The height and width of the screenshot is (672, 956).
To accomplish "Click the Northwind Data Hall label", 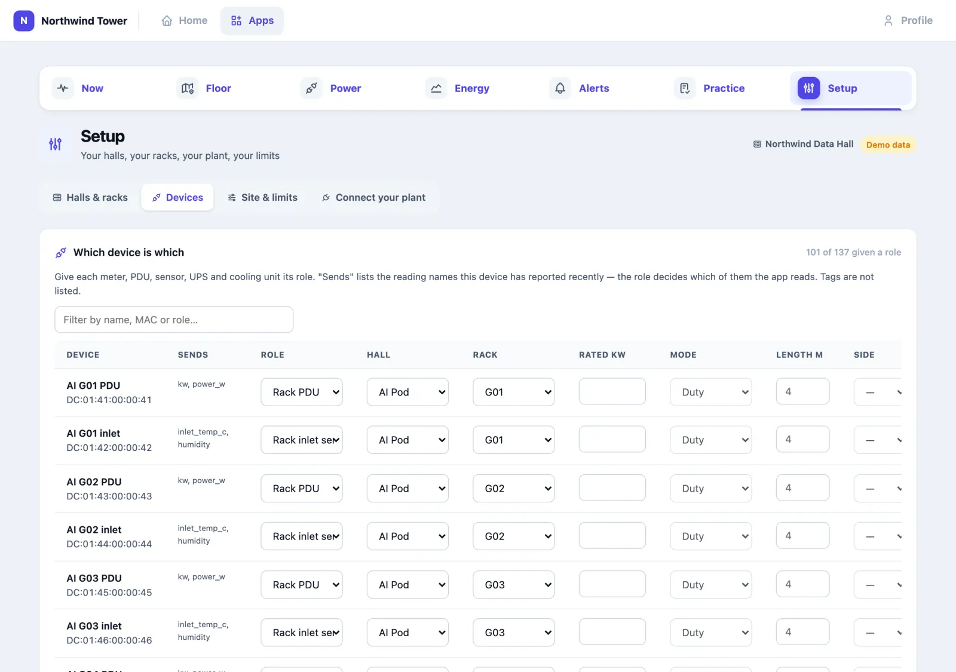I will coord(809,144).
